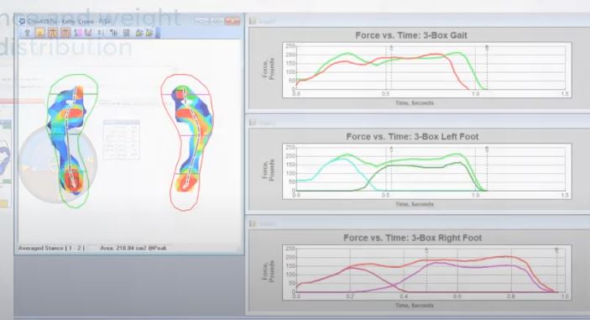590x320 pixels.
Task: Click the first yellow folder toolbar icon
Action: point(139,33)
